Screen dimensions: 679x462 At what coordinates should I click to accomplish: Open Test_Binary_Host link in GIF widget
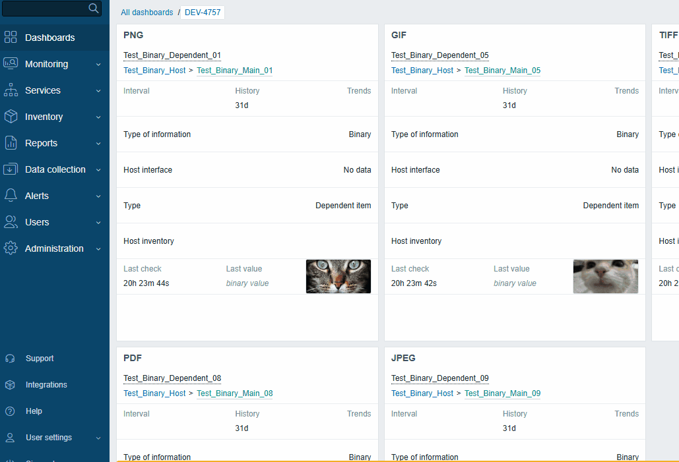click(x=422, y=71)
